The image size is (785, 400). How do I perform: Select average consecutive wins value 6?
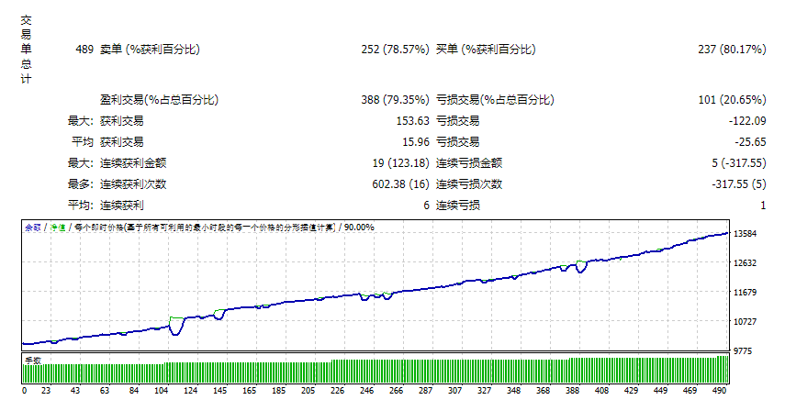(427, 206)
